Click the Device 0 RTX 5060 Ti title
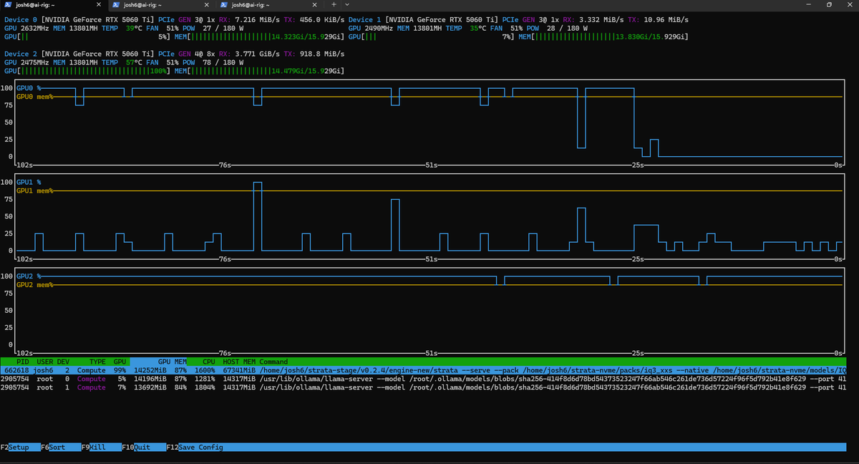Viewport: 859px width, 464px height. coord(79,19)
